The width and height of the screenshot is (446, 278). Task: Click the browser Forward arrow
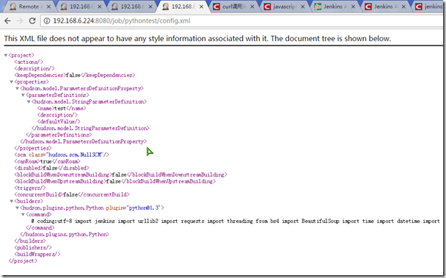20,21
